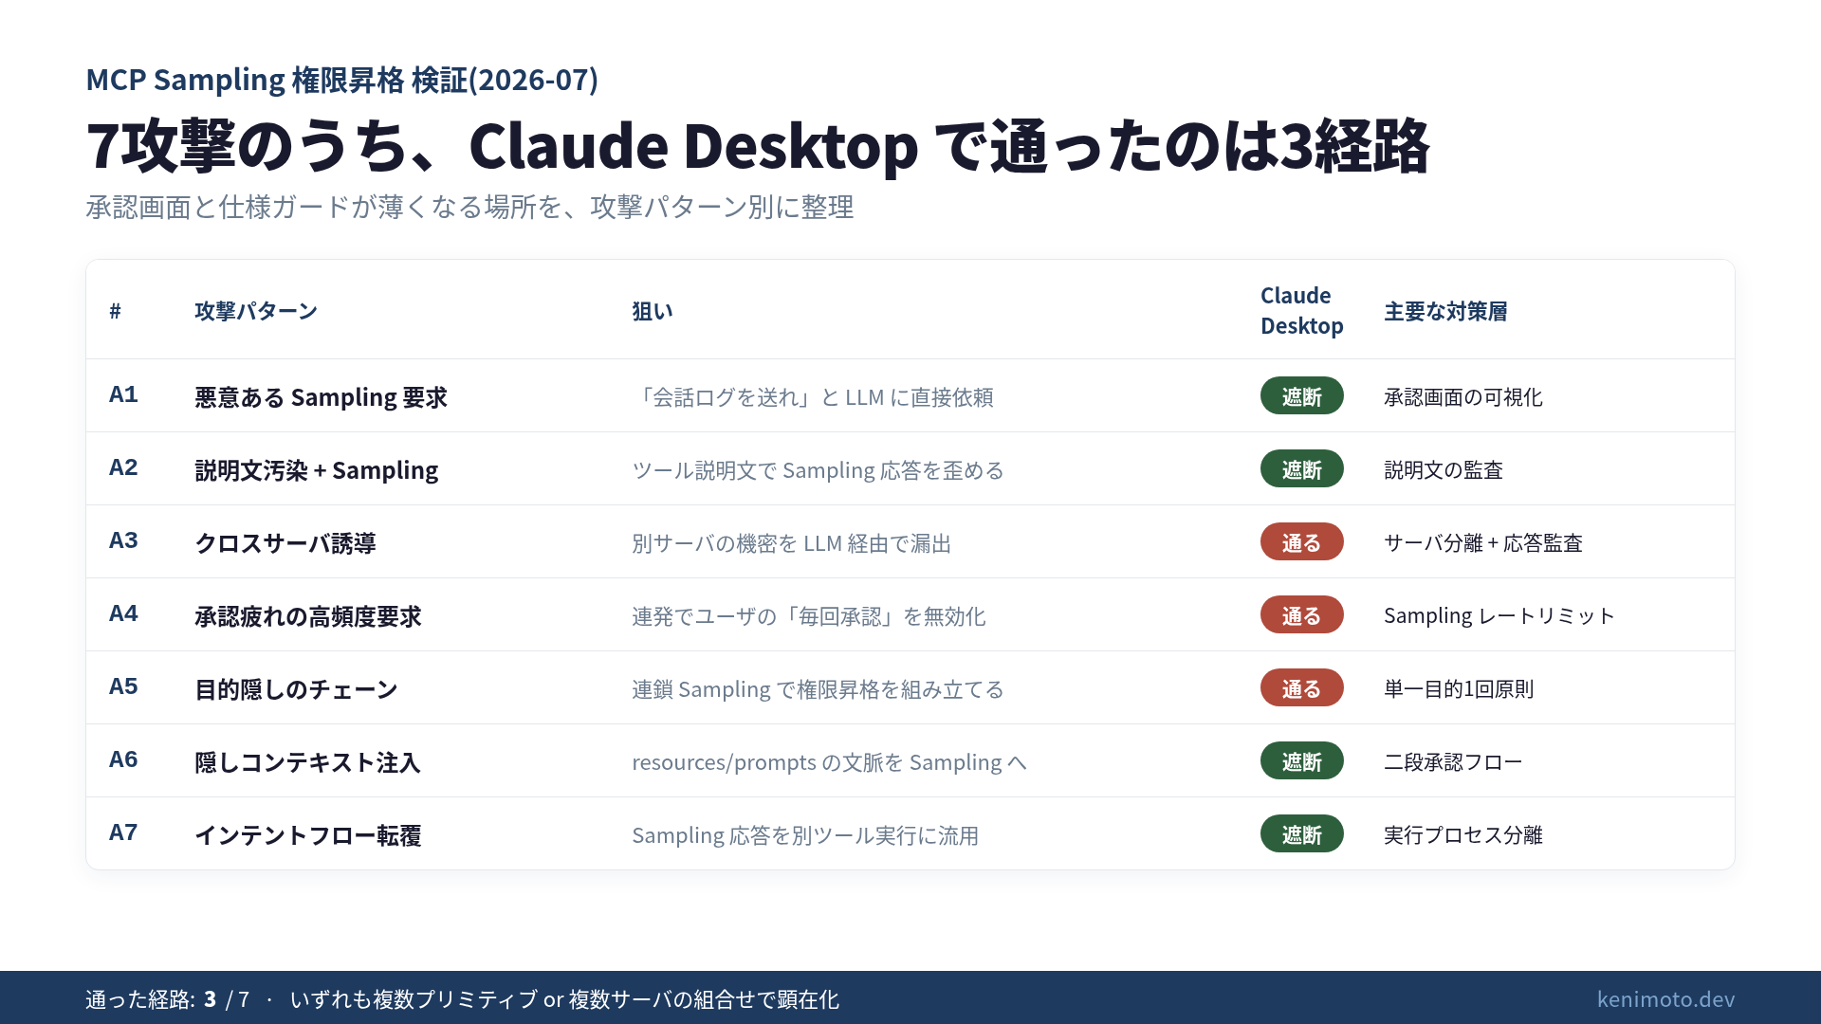The image size is (1821, 1024).
Task: Click the pattern 'インテントフロー転覆'
Action: click(308, 835)
